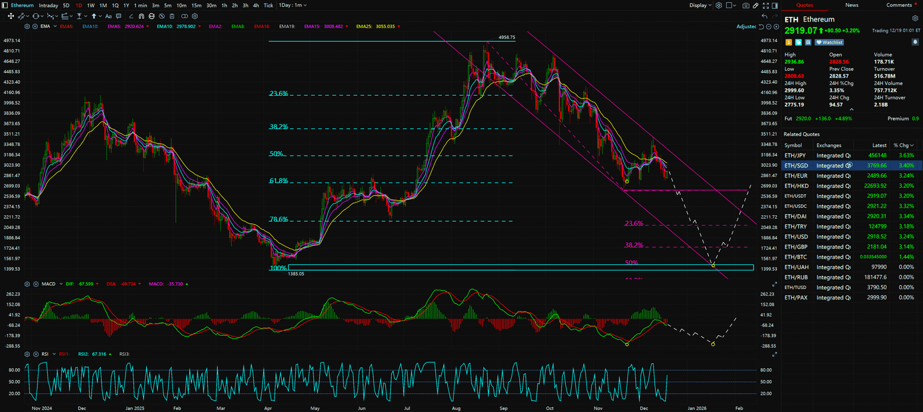The height and width of the screenshot is (412, 923).
Task: Toggle the left sidebar panel icon
Action: [x=5, y=5]
